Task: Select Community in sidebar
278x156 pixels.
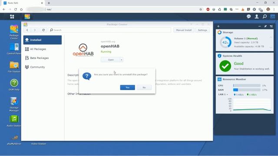Action: click(43, 67)
